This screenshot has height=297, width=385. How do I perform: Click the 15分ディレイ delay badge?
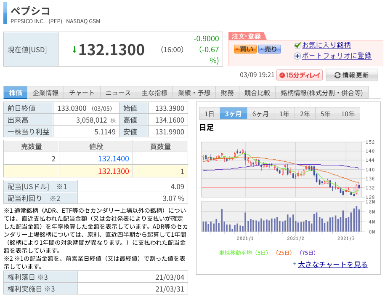click(x=300, y=75)
